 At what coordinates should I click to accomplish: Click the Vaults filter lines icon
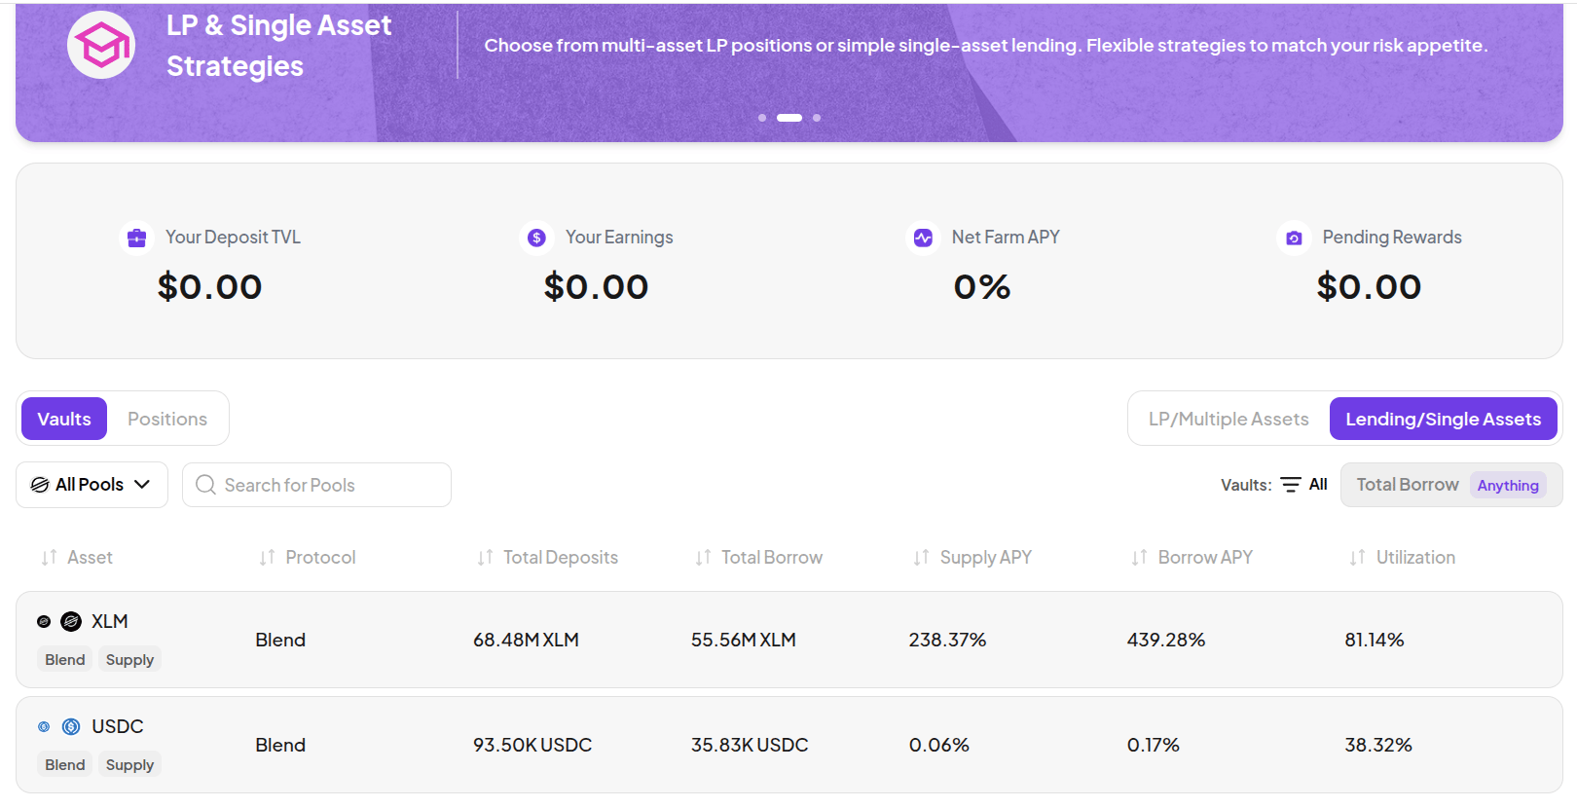coord(1291,485)
